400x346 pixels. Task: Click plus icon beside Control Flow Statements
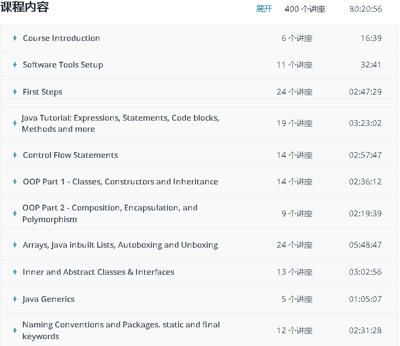[15, 155]
